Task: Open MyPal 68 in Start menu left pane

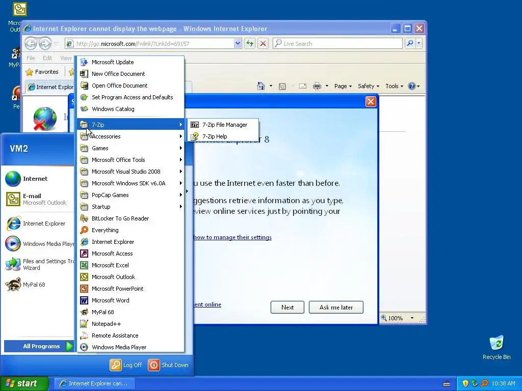Action: (38, 285)
